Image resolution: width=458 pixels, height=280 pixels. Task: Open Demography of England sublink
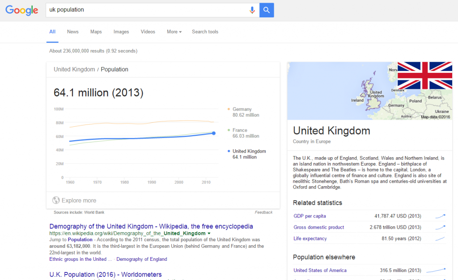point(142,259)
